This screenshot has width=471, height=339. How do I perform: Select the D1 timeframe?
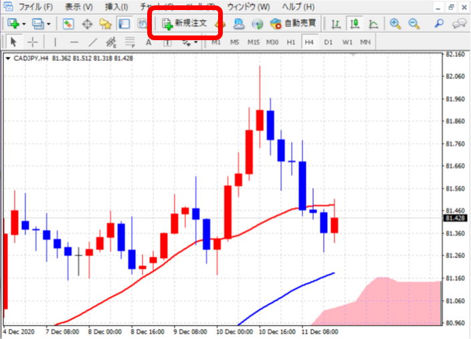[x=328, y=42]
